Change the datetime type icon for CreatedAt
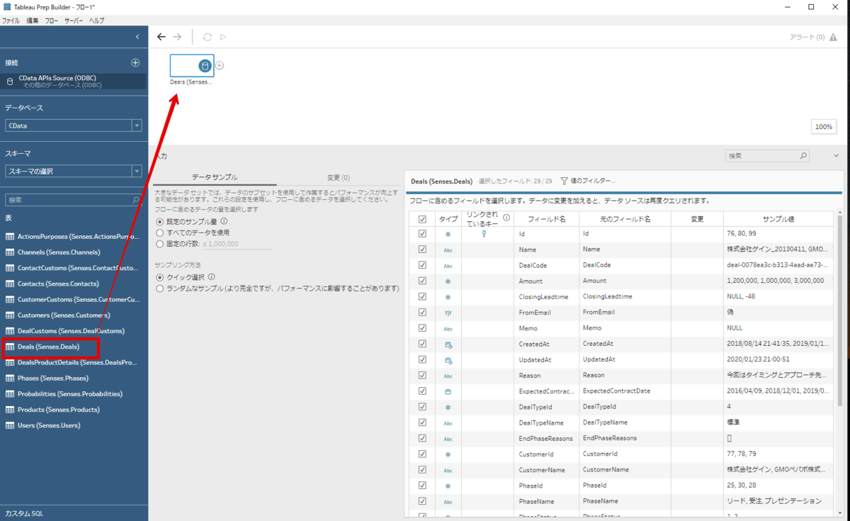Viewport: 850px width, 521px height. pyautogui.click(x=448, y=344)
